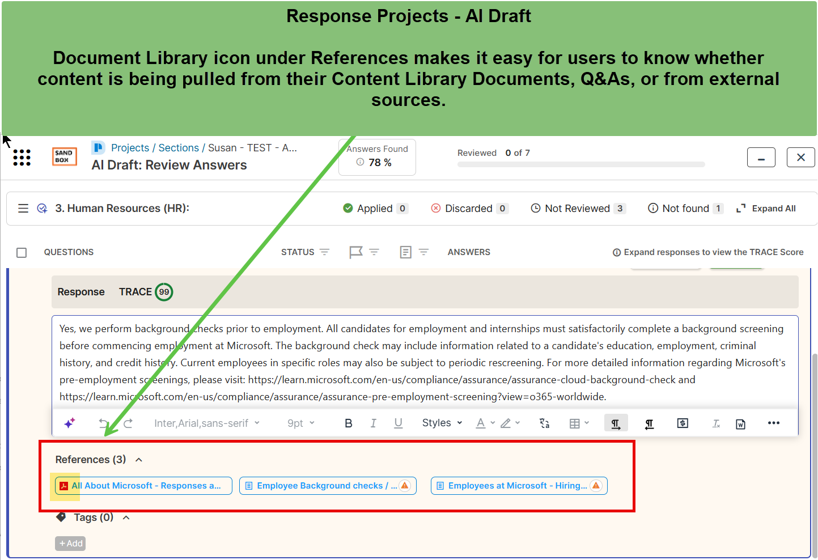Click the section menu hamburger icon
The width and height of the screenshot is (818, 560).
point(23,209)
